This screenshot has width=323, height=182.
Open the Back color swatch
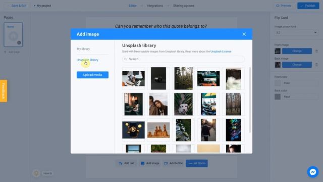pos(278,97)
